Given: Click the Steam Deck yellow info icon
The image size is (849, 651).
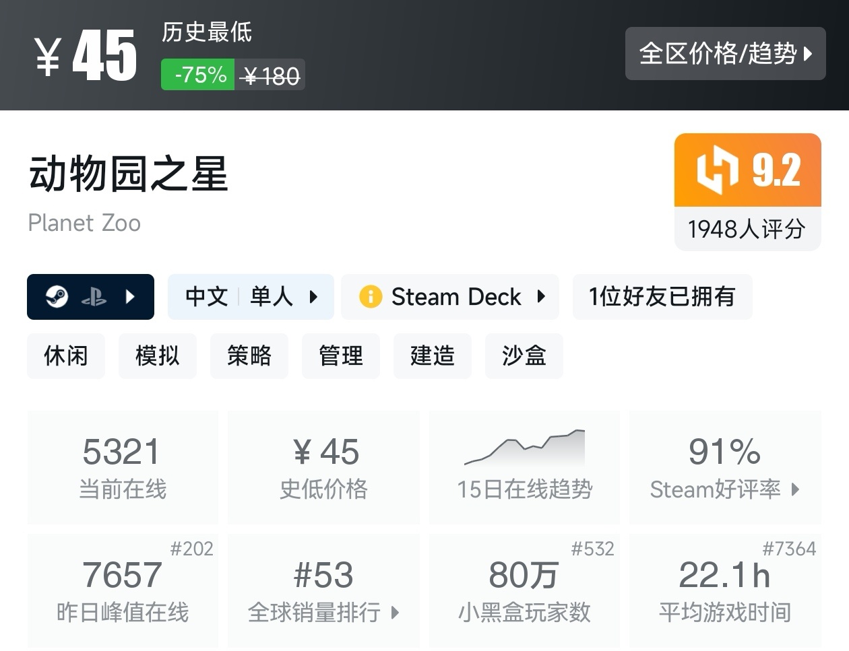Looking at the screenshot, I should 370,297.
